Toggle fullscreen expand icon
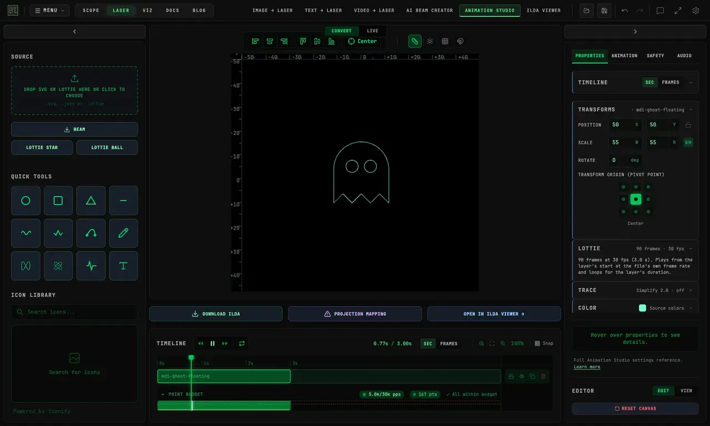Screen dimensions: 710x426 click(678, 11)
